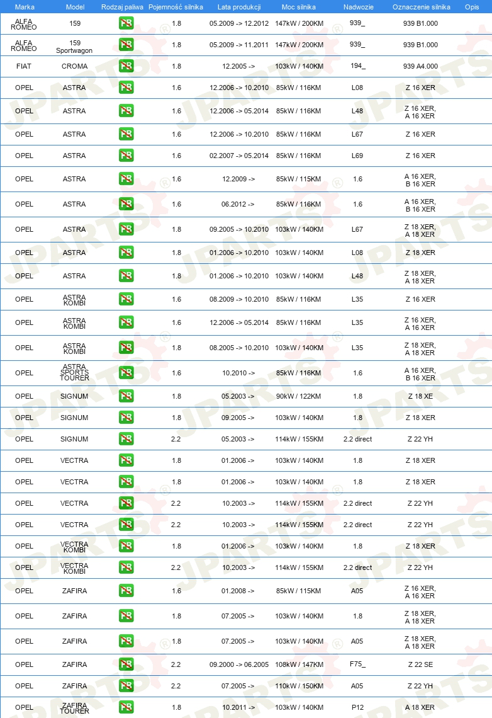
Task: Click the 90kW / 122KM power value
Action: pyautogui.click(x=299, y=396)
